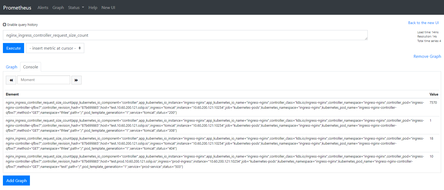
Task: Open the insert metric at cursor dropdown
Action: point(55,48)
